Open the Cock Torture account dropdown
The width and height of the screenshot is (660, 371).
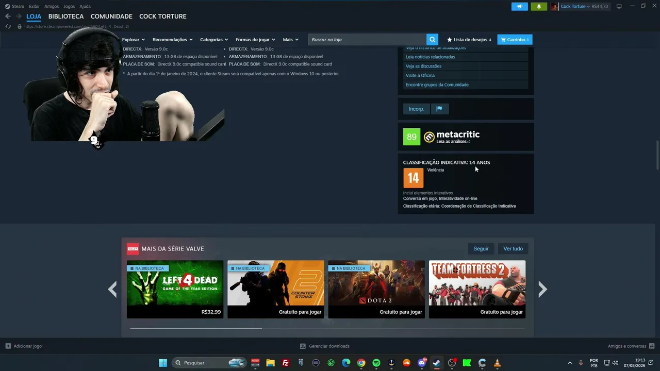pyautogui.click(x=575, y=7)
